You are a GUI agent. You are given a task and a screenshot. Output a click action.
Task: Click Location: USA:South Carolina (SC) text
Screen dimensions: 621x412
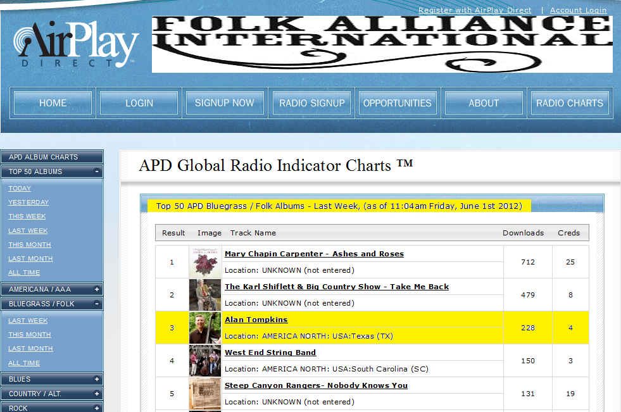327,369
